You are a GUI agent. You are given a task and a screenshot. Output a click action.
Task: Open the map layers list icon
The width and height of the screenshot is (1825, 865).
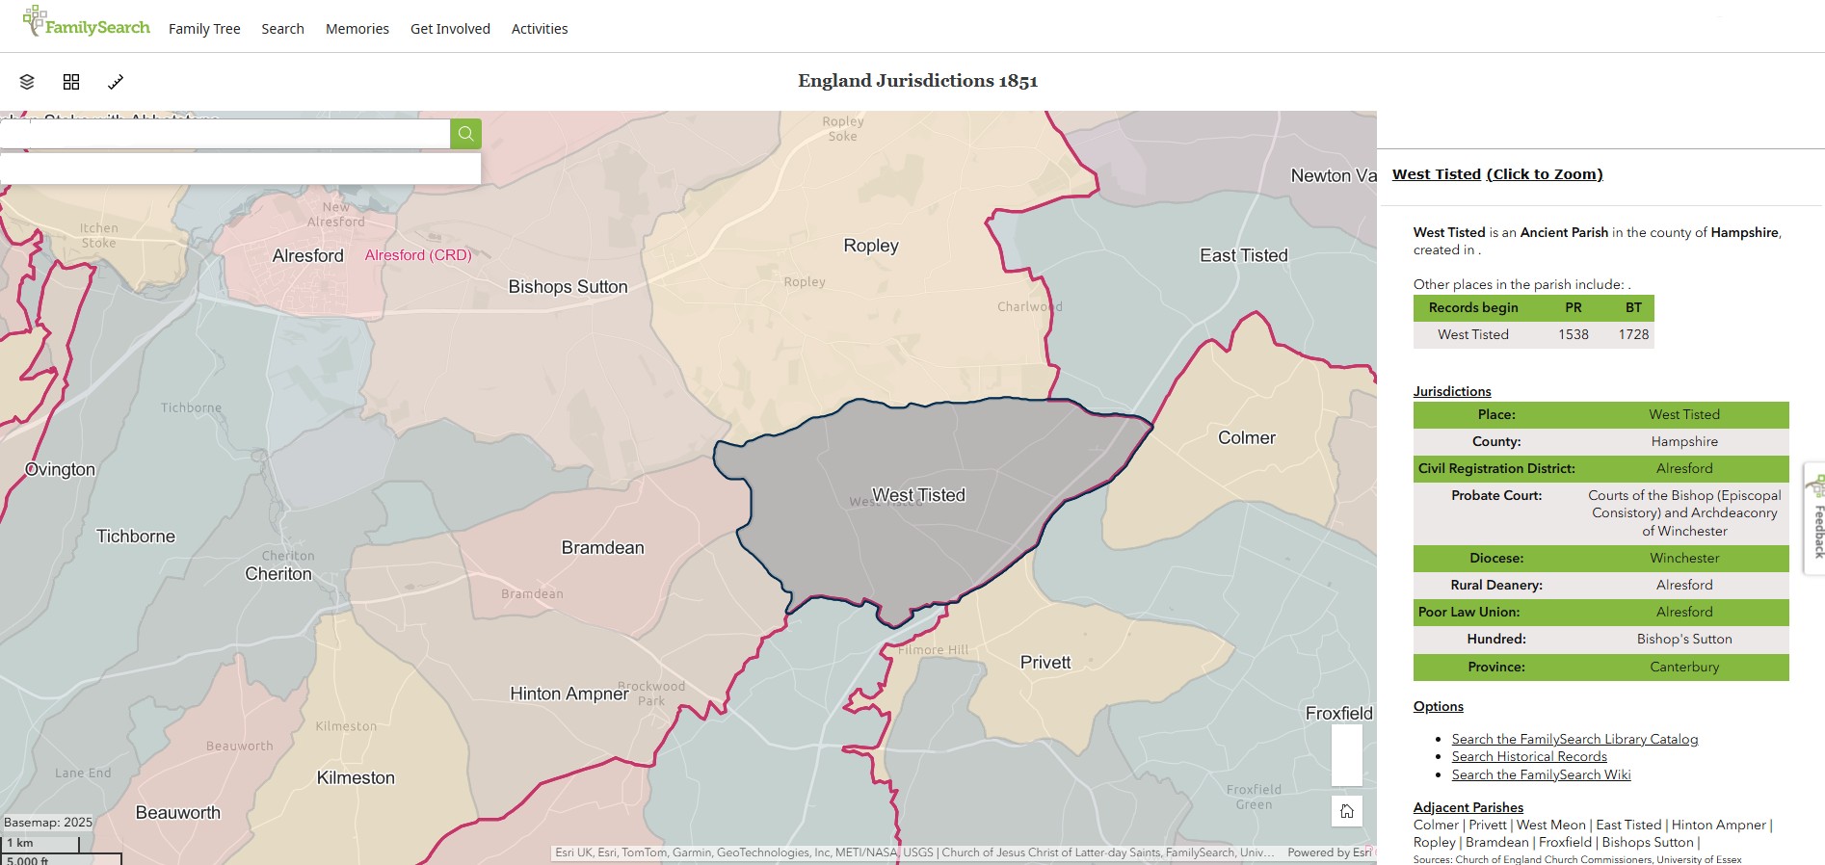click(27, 82)
